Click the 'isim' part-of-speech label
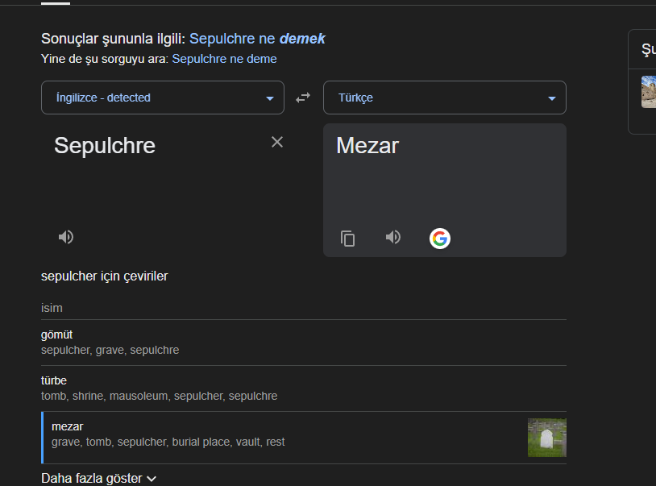This screenshot has height=486, width=656. point(52,308)
